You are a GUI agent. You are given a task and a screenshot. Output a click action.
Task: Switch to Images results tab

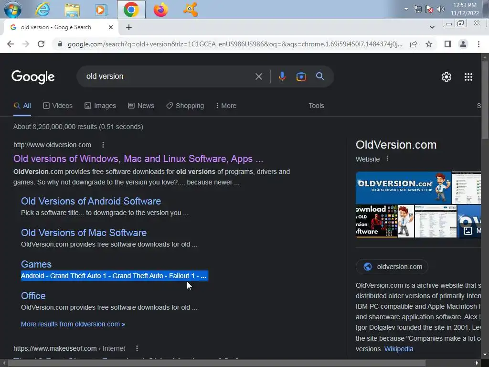(100, 106)
